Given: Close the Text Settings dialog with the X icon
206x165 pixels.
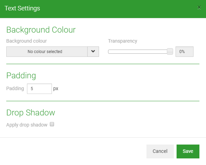Looking at the screenshot, I should tap(199, 8).
